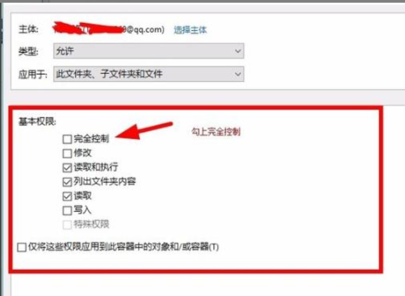Uncheck the 列出文件夹内容 checkbox

67,182
